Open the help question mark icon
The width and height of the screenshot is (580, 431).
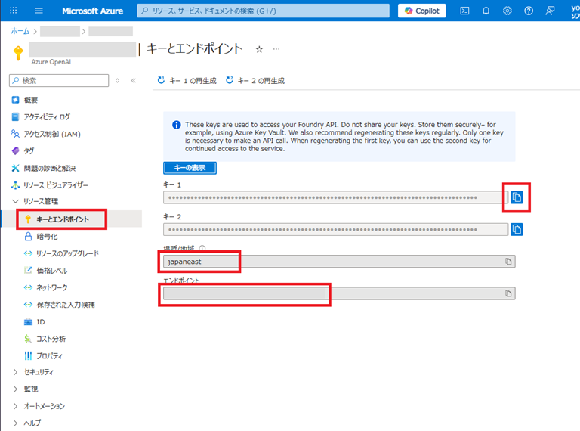tap(529, 11)
